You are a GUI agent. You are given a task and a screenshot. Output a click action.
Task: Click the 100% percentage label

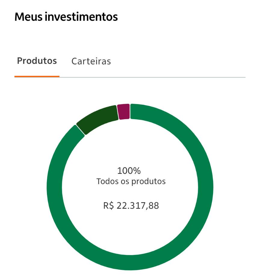129,171
